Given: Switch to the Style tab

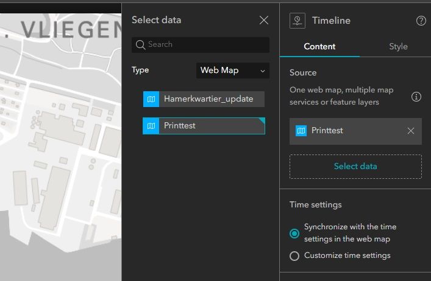Looking at the screenshot, I should 398,46.
